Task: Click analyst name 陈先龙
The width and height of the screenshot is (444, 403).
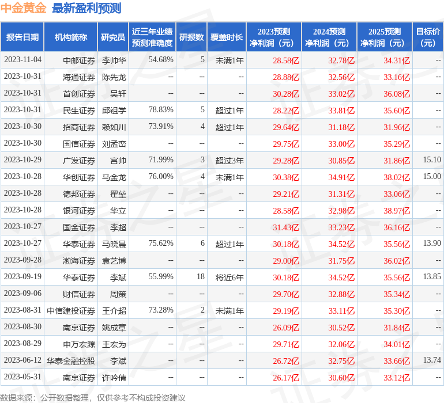Action: click(x=114, y=77)
